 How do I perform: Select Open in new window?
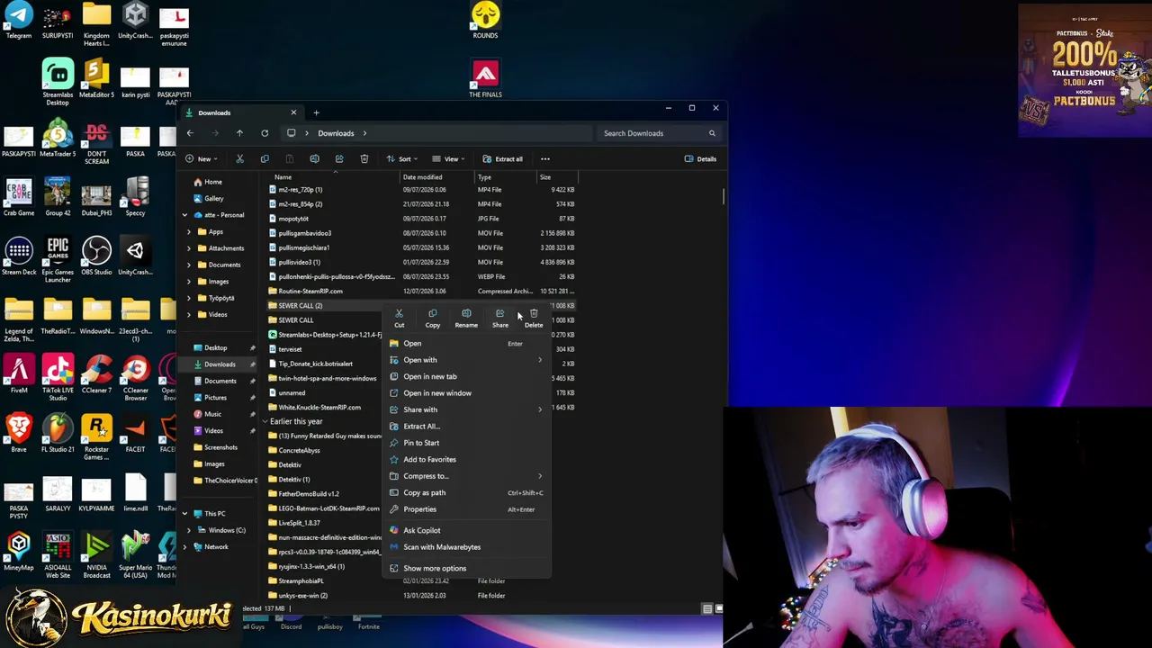(x=465, y=393)
